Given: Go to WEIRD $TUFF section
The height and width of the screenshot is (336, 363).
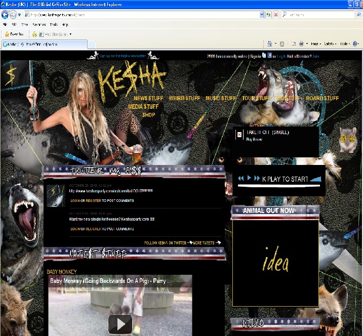Looking at the screenshot, I should tap(184, 98).
